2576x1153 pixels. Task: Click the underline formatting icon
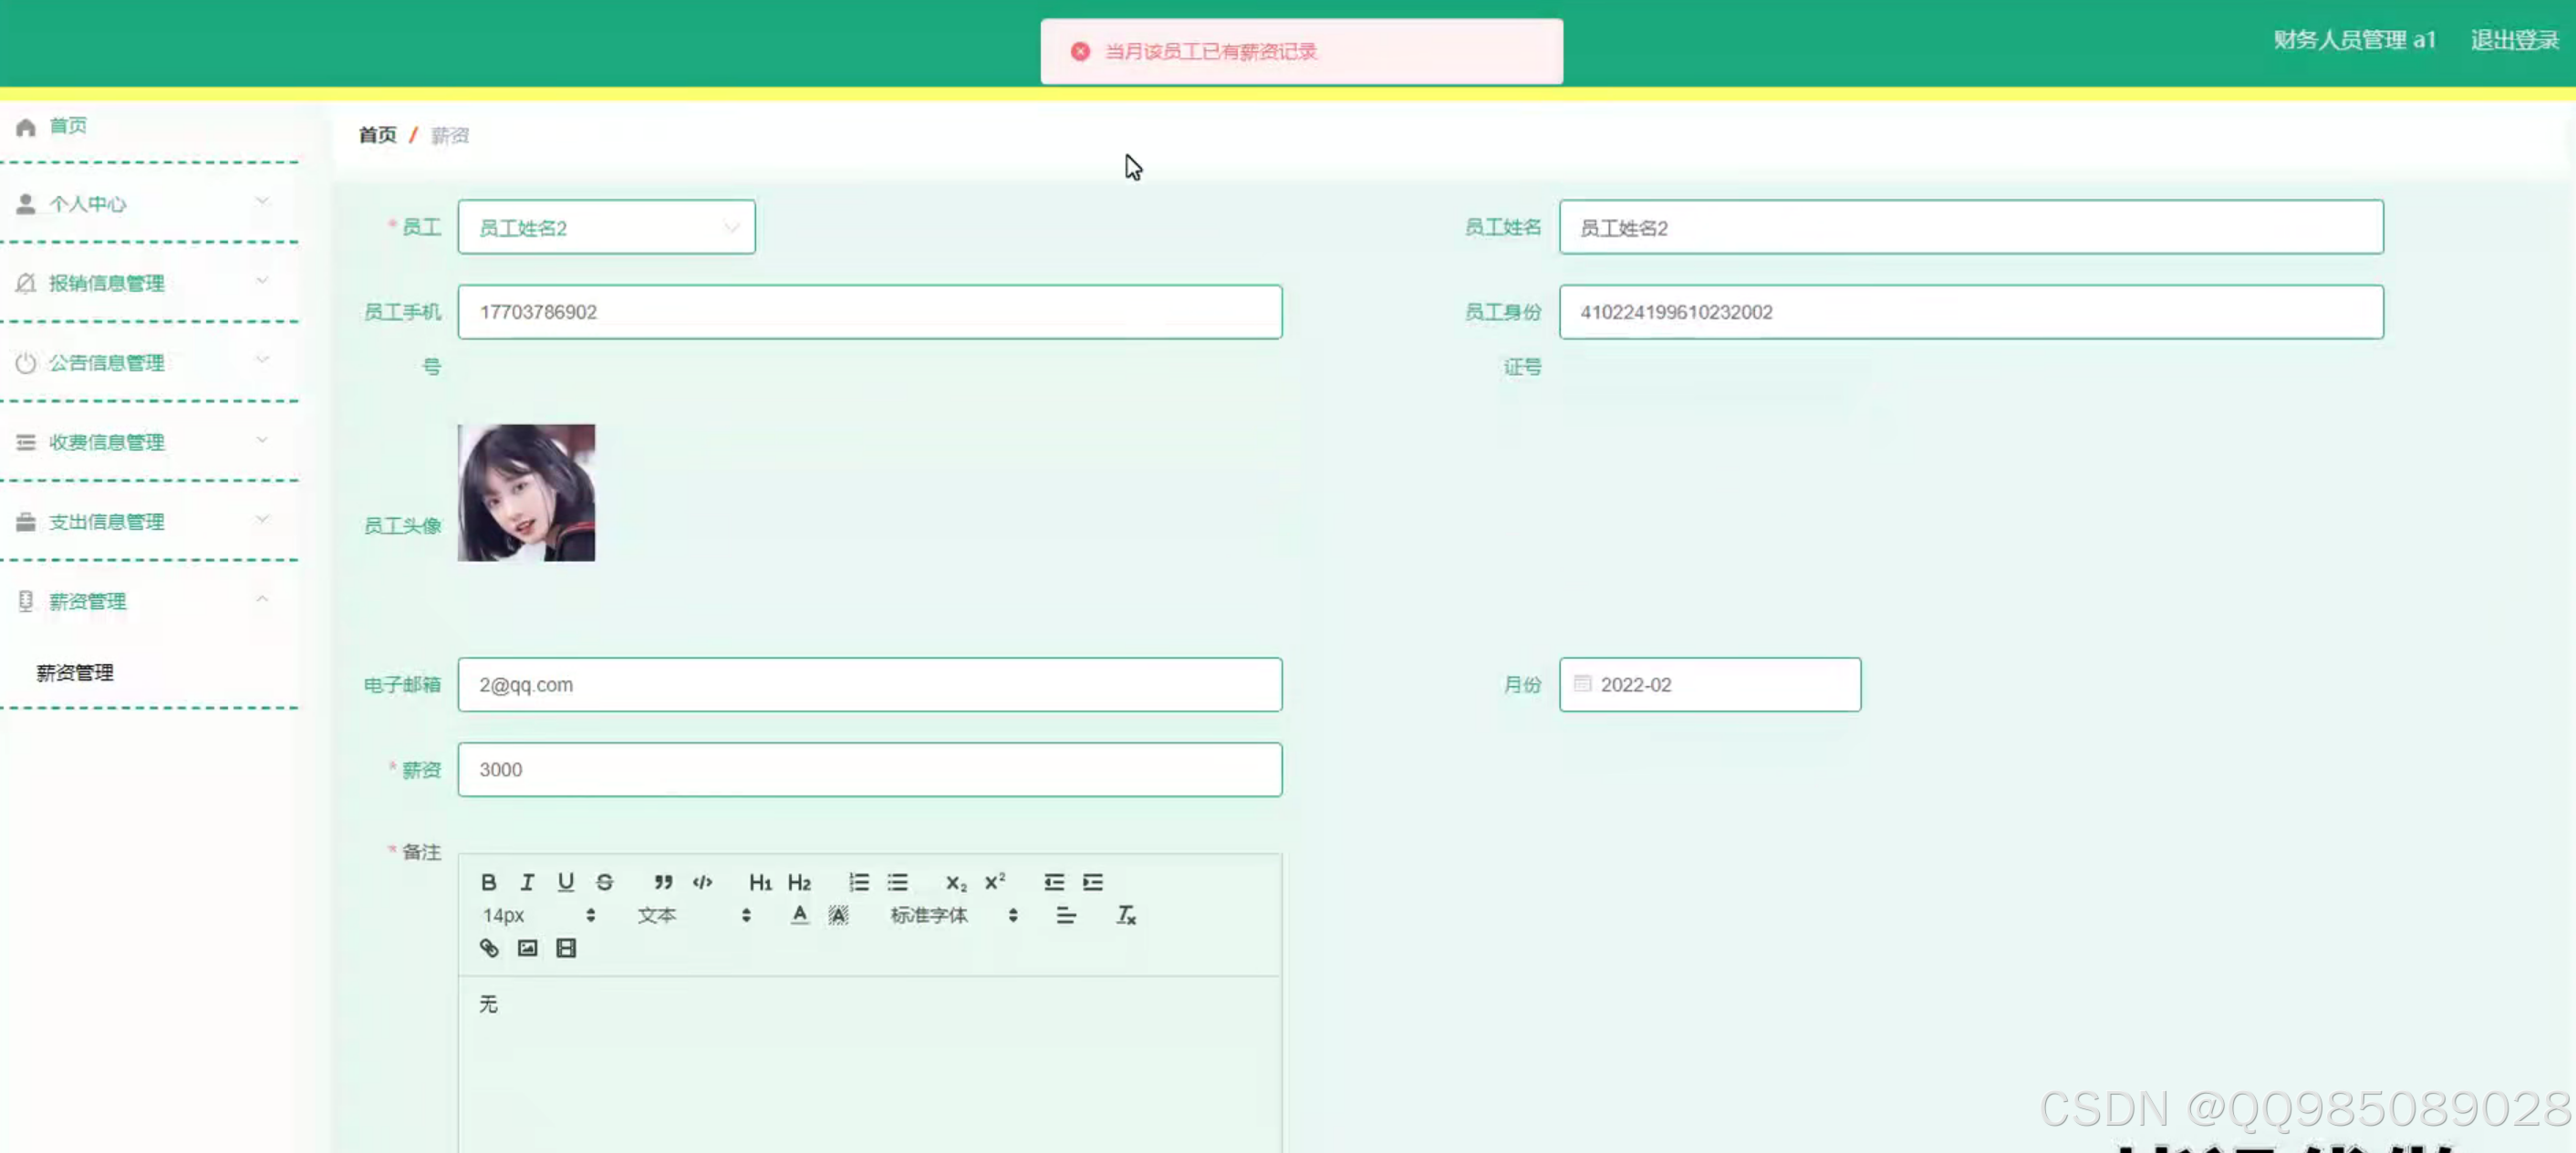pyautogui.click(x=566, y=882)
